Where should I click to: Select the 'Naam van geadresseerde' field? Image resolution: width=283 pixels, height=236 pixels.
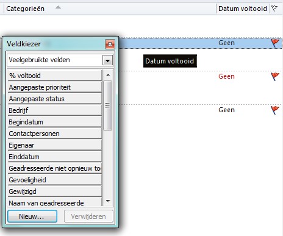[x=55, y=202]
